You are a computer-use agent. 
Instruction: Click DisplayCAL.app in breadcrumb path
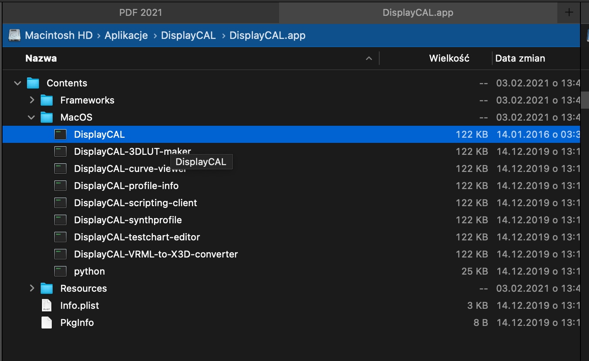coord(268,35)
